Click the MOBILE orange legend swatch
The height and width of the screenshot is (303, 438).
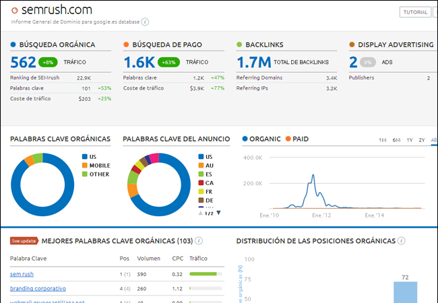[x=85, y=166]
